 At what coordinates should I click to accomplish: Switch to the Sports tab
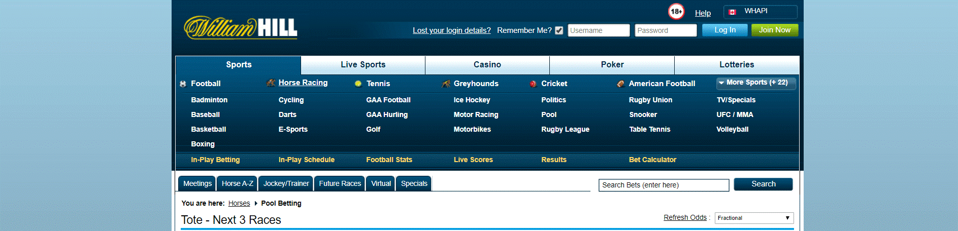[239, 65]
